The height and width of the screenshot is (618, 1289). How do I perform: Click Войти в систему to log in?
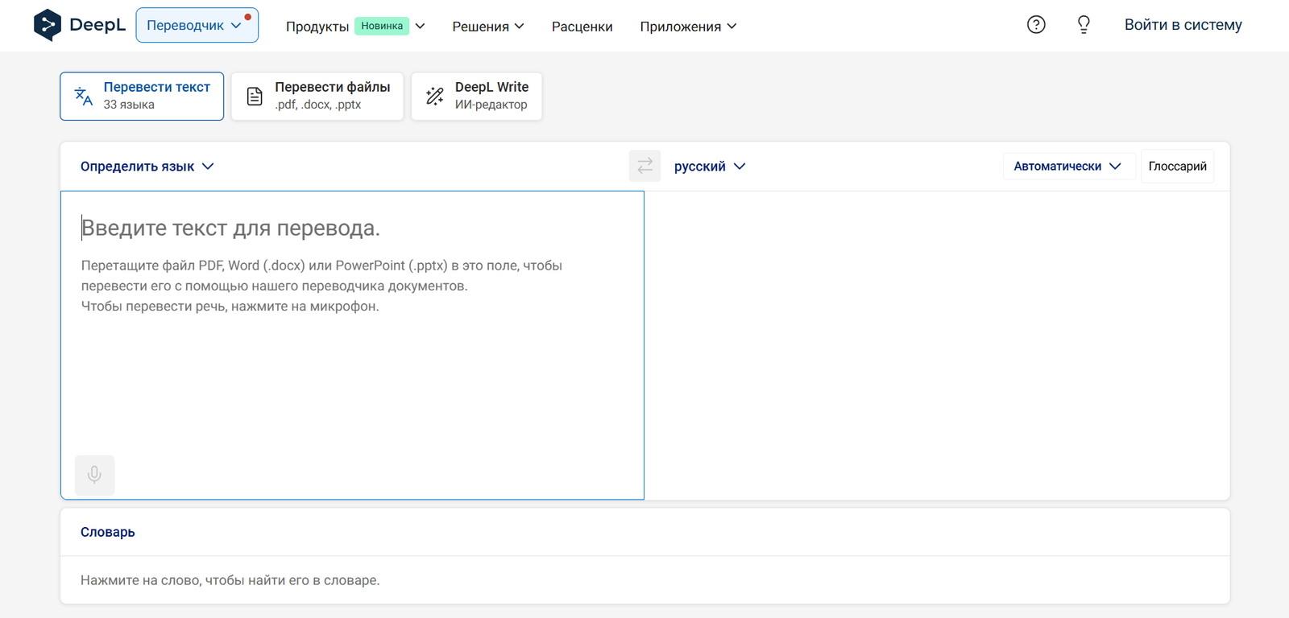1183,25
